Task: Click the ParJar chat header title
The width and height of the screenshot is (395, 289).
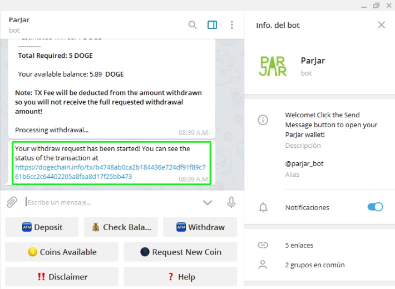Action: coord(19,20)
